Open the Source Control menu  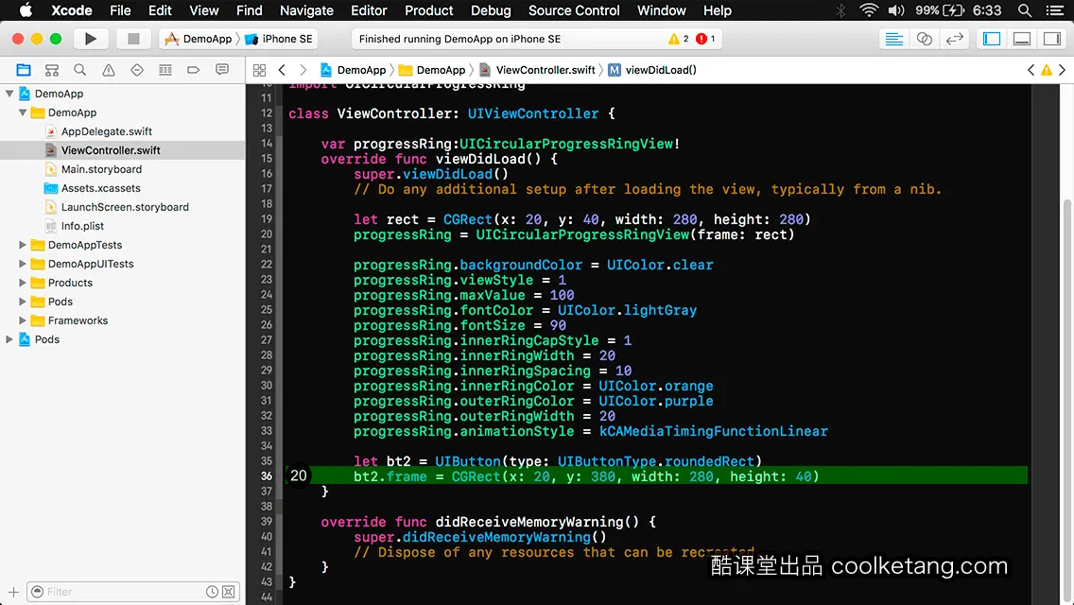pos(574,10)
